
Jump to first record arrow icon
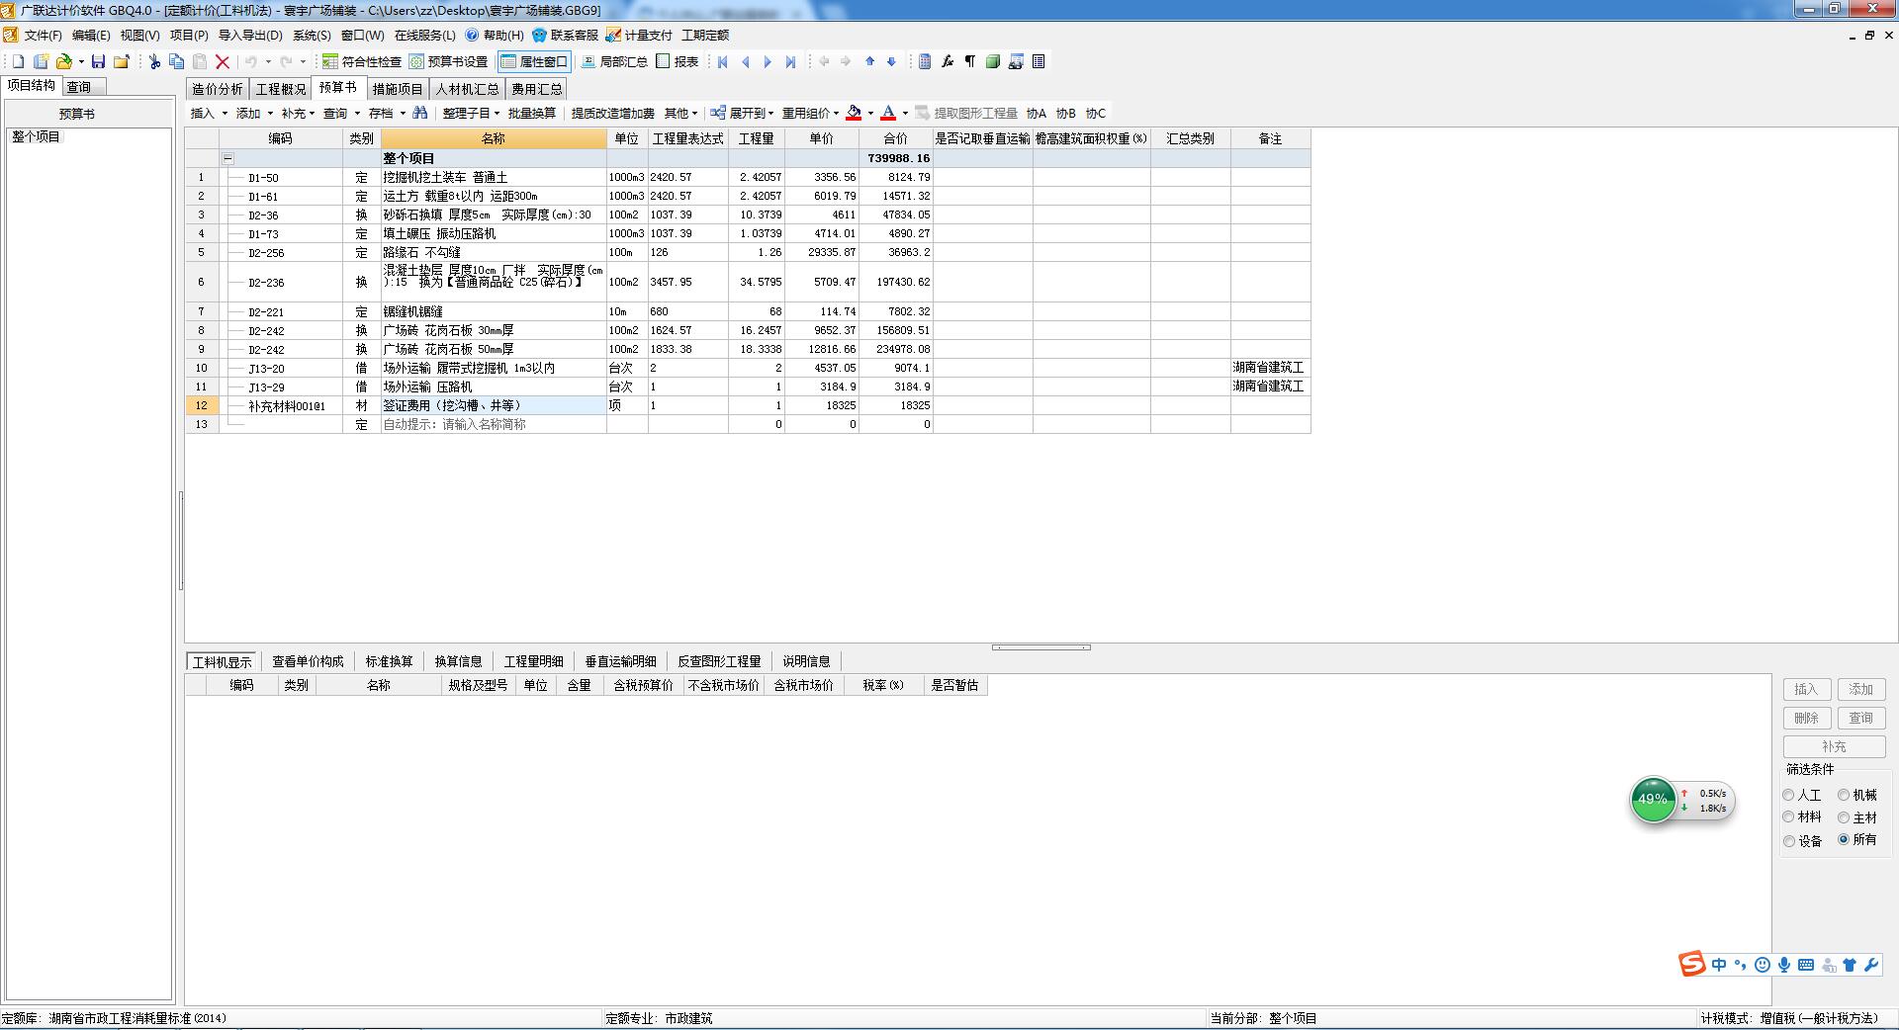(x=723, y=61)
